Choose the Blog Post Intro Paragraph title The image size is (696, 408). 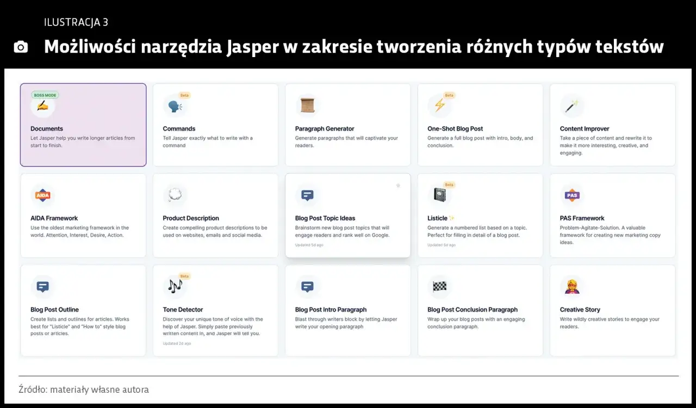point(331,310)
